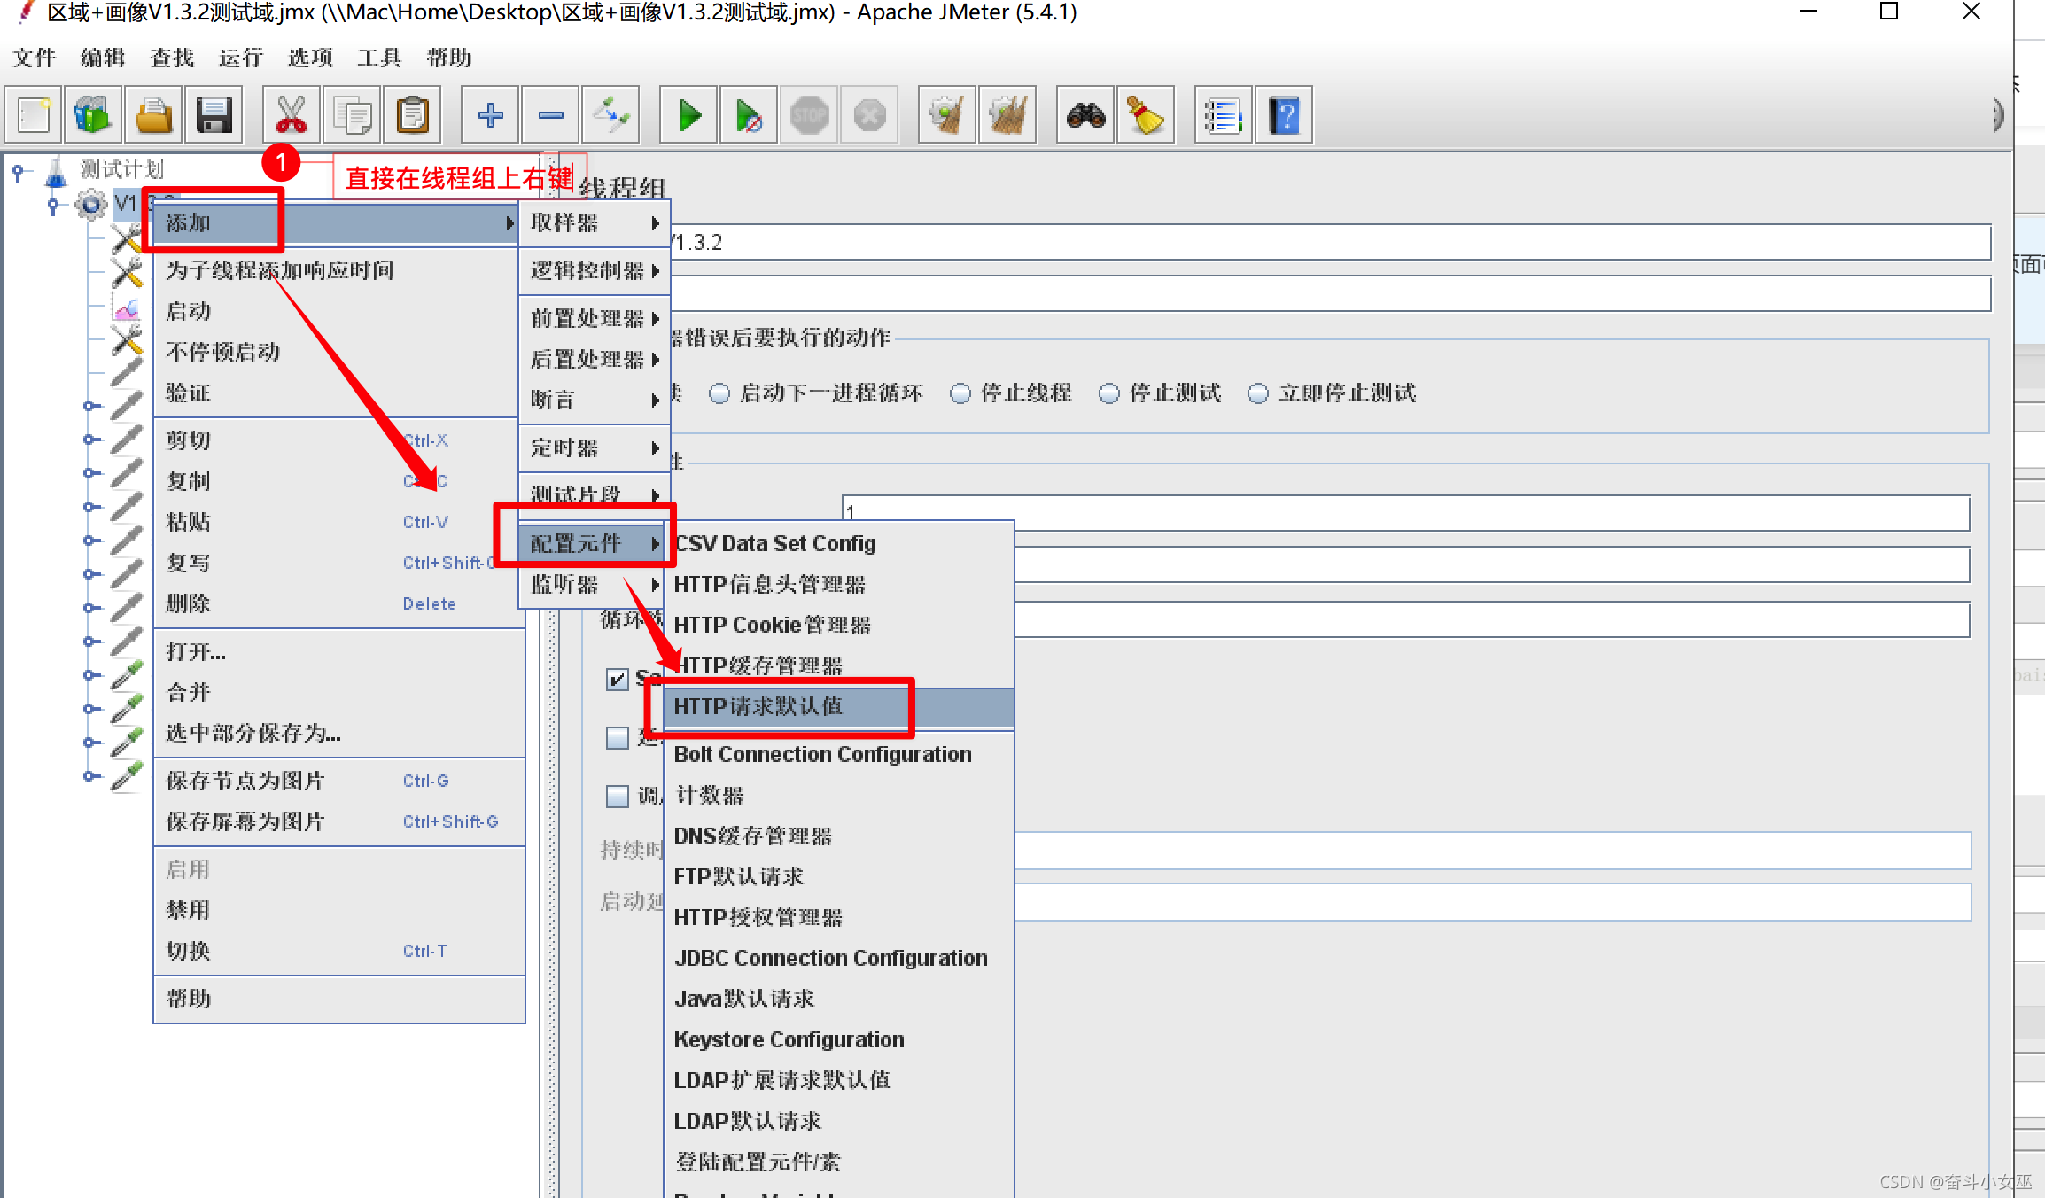Image resolution: width=2045 pixels, height=1198 pixels.
Task: Choose 验证 in the context menu
Action: pyautogui.click(x=337, y=393)
